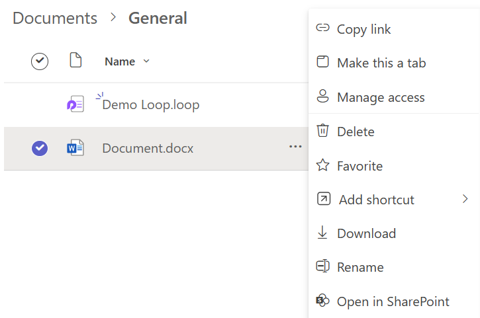The width and height of the screenshot is (480, 318).
Task: Click the Favorite star icon
Action: pos(322,165)
